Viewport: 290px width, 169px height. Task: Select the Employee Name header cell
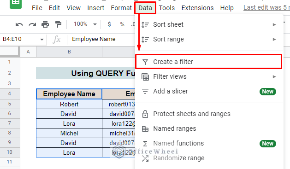[x=69, y=94]
